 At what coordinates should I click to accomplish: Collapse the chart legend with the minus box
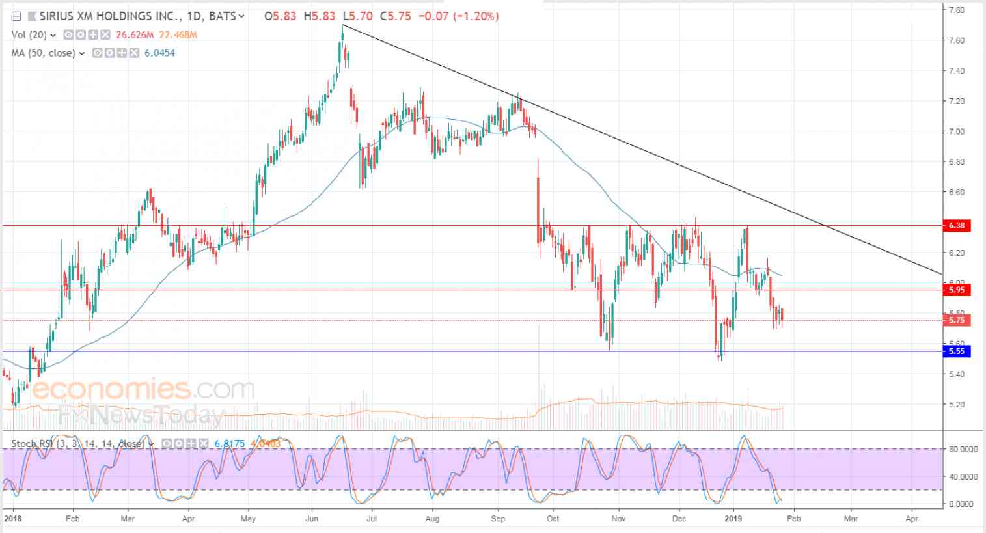16,16
